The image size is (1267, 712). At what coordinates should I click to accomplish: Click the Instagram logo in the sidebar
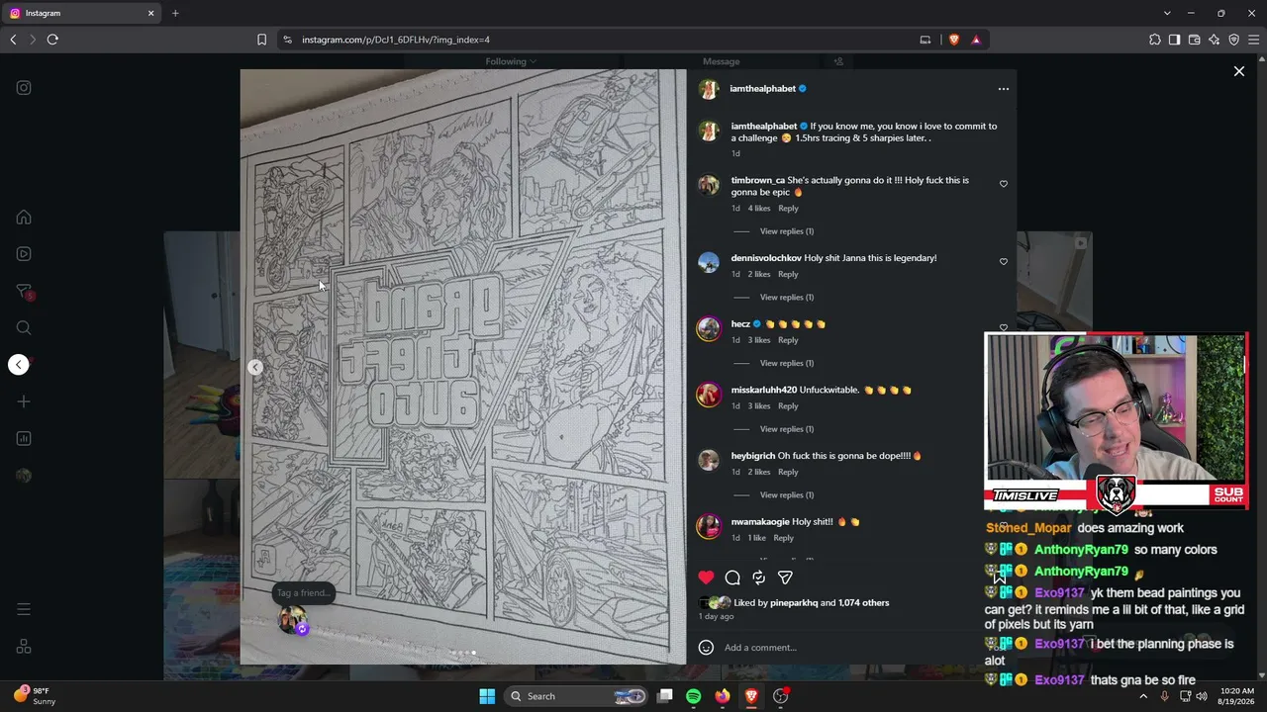tap(24, 88)
